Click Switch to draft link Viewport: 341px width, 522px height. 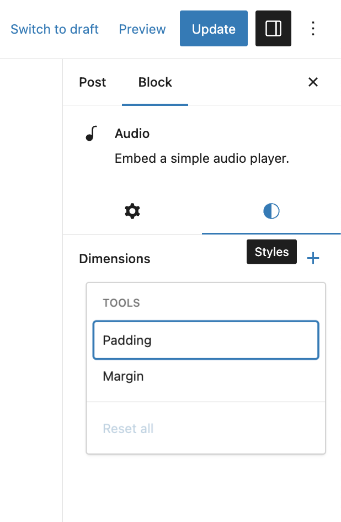pyautogui.click(x=55, y=29)
